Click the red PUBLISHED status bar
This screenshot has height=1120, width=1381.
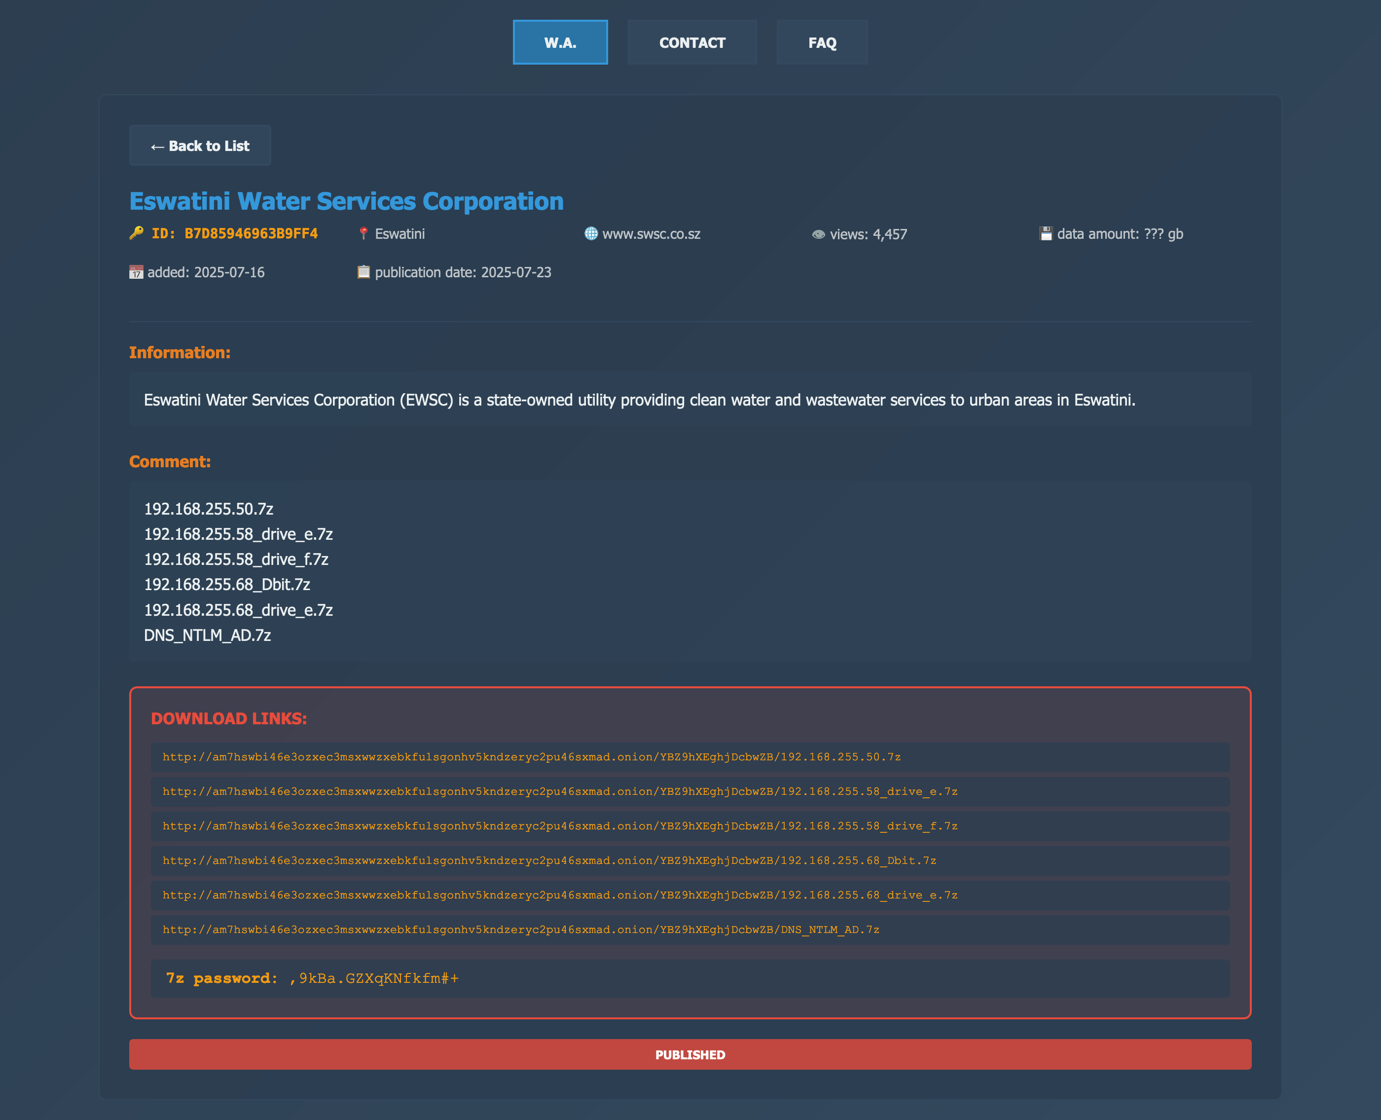tap(690, 1054)
